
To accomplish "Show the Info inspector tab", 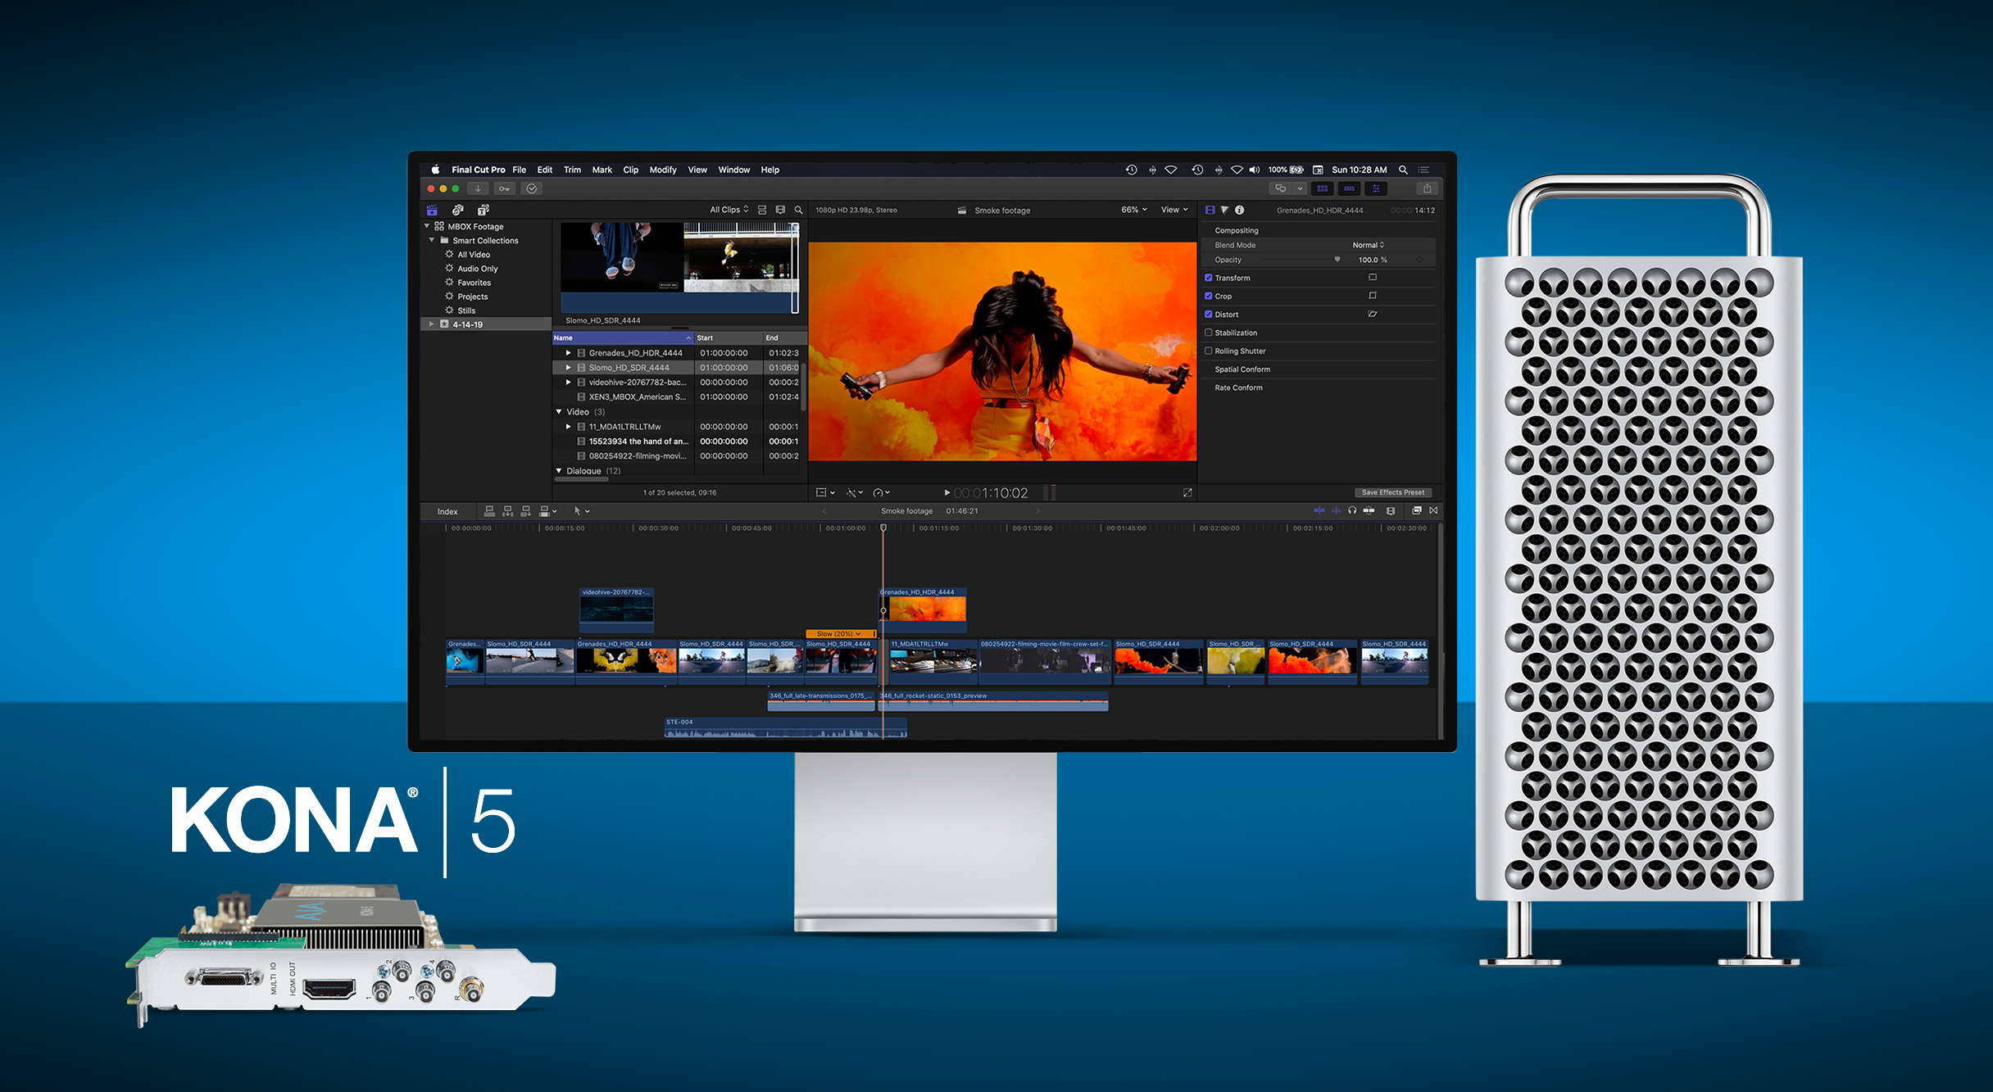I will point(1240,210).
